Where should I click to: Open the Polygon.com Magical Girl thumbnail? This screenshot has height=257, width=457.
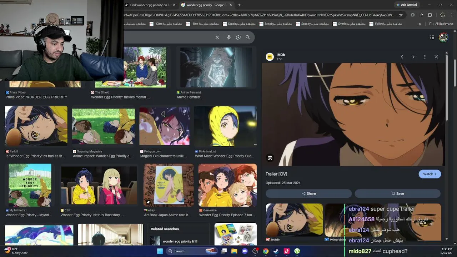pos(165,126)
